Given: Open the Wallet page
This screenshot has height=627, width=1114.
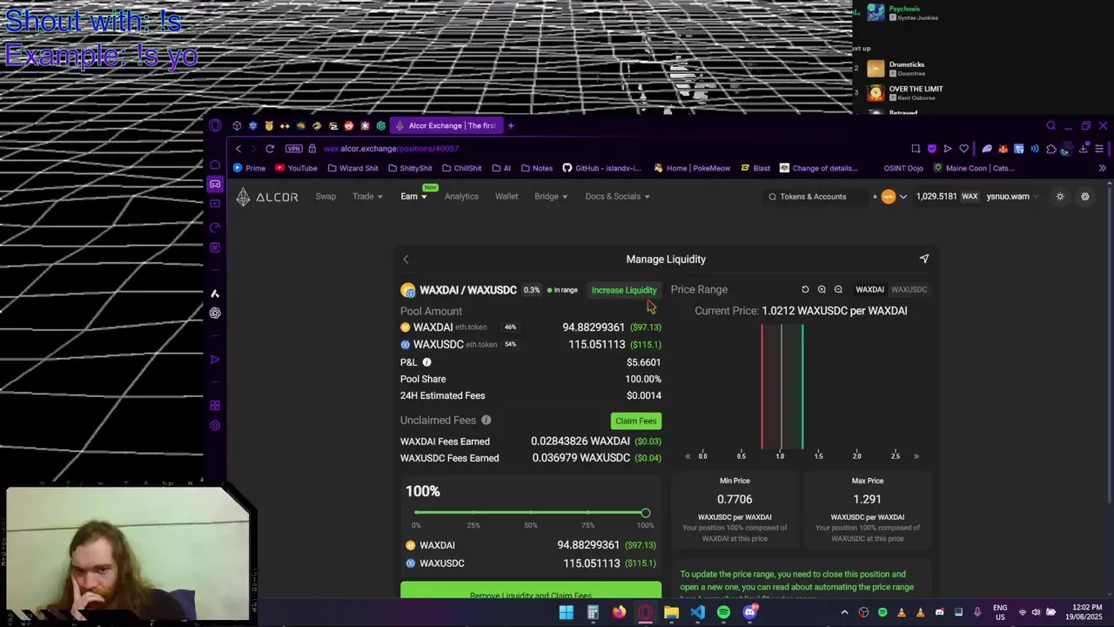Looking at the screenshot, I should 507,197.
